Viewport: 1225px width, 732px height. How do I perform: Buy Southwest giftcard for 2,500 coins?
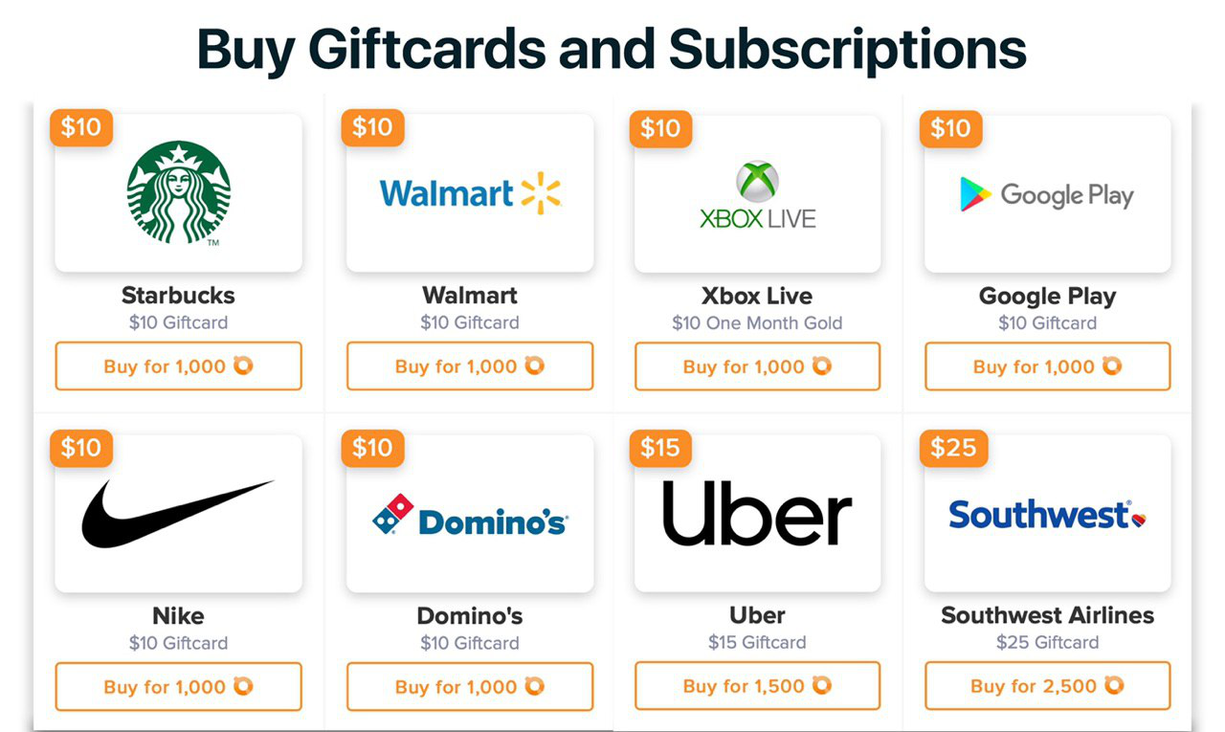pyautogui.click(x=1047, y=686)
